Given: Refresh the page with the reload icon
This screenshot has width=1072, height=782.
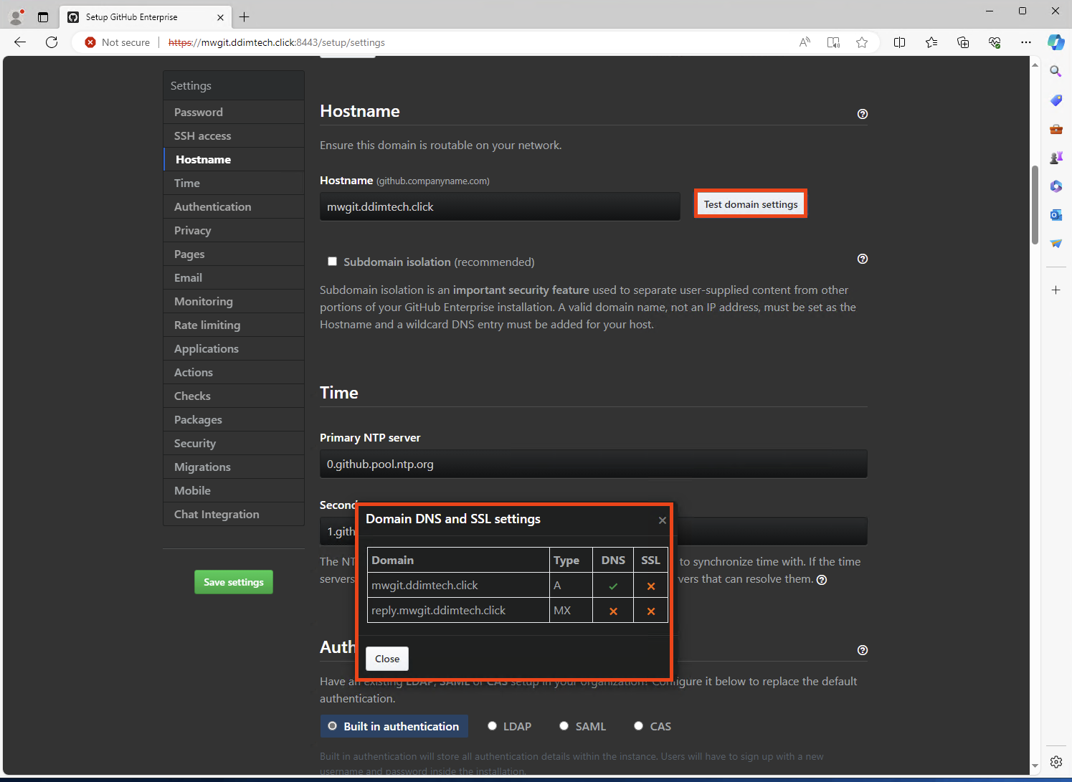Looking at the screenshot, I should pos(52,42).
